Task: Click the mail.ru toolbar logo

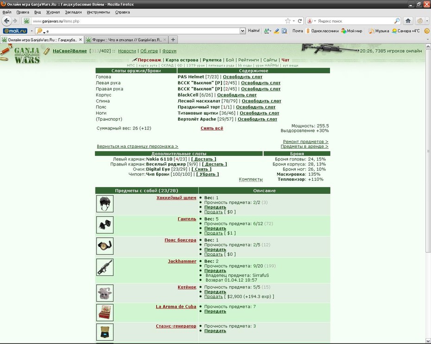Action: (x=15, y=31)
